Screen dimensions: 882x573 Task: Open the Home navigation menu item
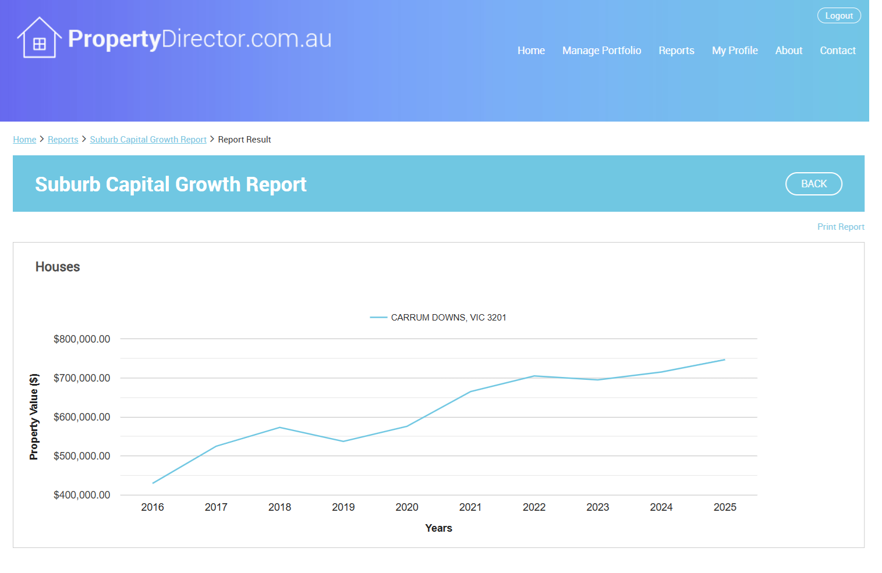tap(531, 51)
